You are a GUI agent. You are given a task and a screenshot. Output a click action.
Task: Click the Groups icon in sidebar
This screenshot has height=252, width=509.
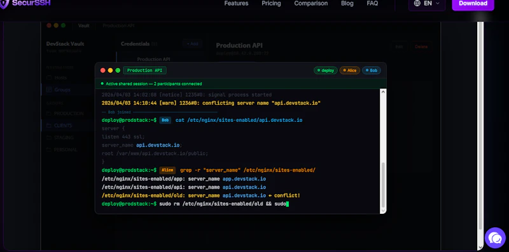tap(49, 90)
